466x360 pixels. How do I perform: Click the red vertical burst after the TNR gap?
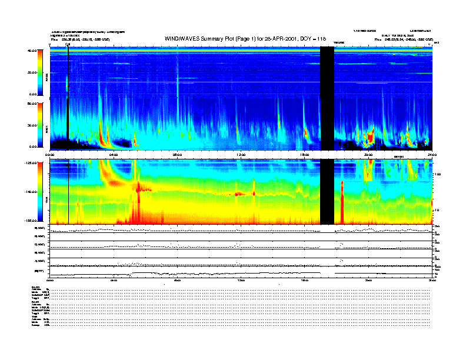(x=342, y=202)
